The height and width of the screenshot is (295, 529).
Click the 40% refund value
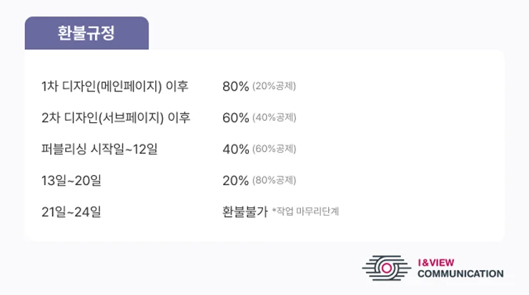click(x=235, y=149)
